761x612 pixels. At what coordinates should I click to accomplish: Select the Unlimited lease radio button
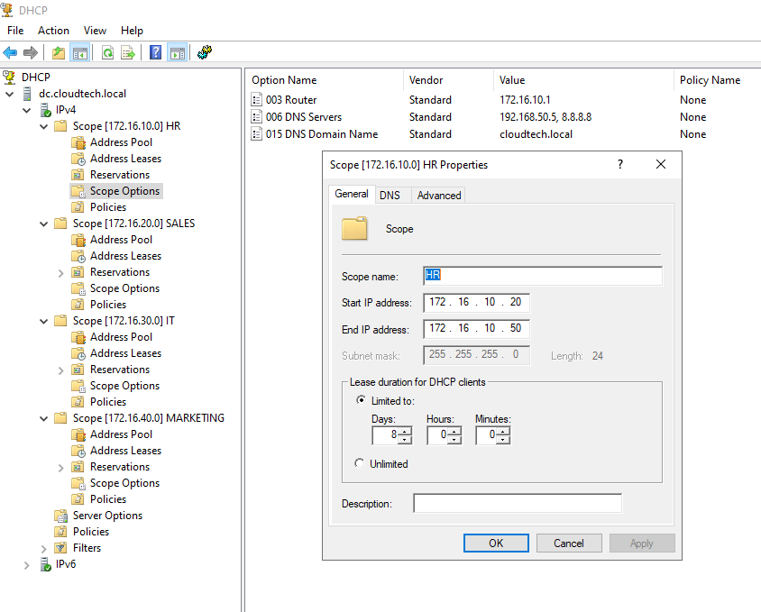click(x=361, y=463)
